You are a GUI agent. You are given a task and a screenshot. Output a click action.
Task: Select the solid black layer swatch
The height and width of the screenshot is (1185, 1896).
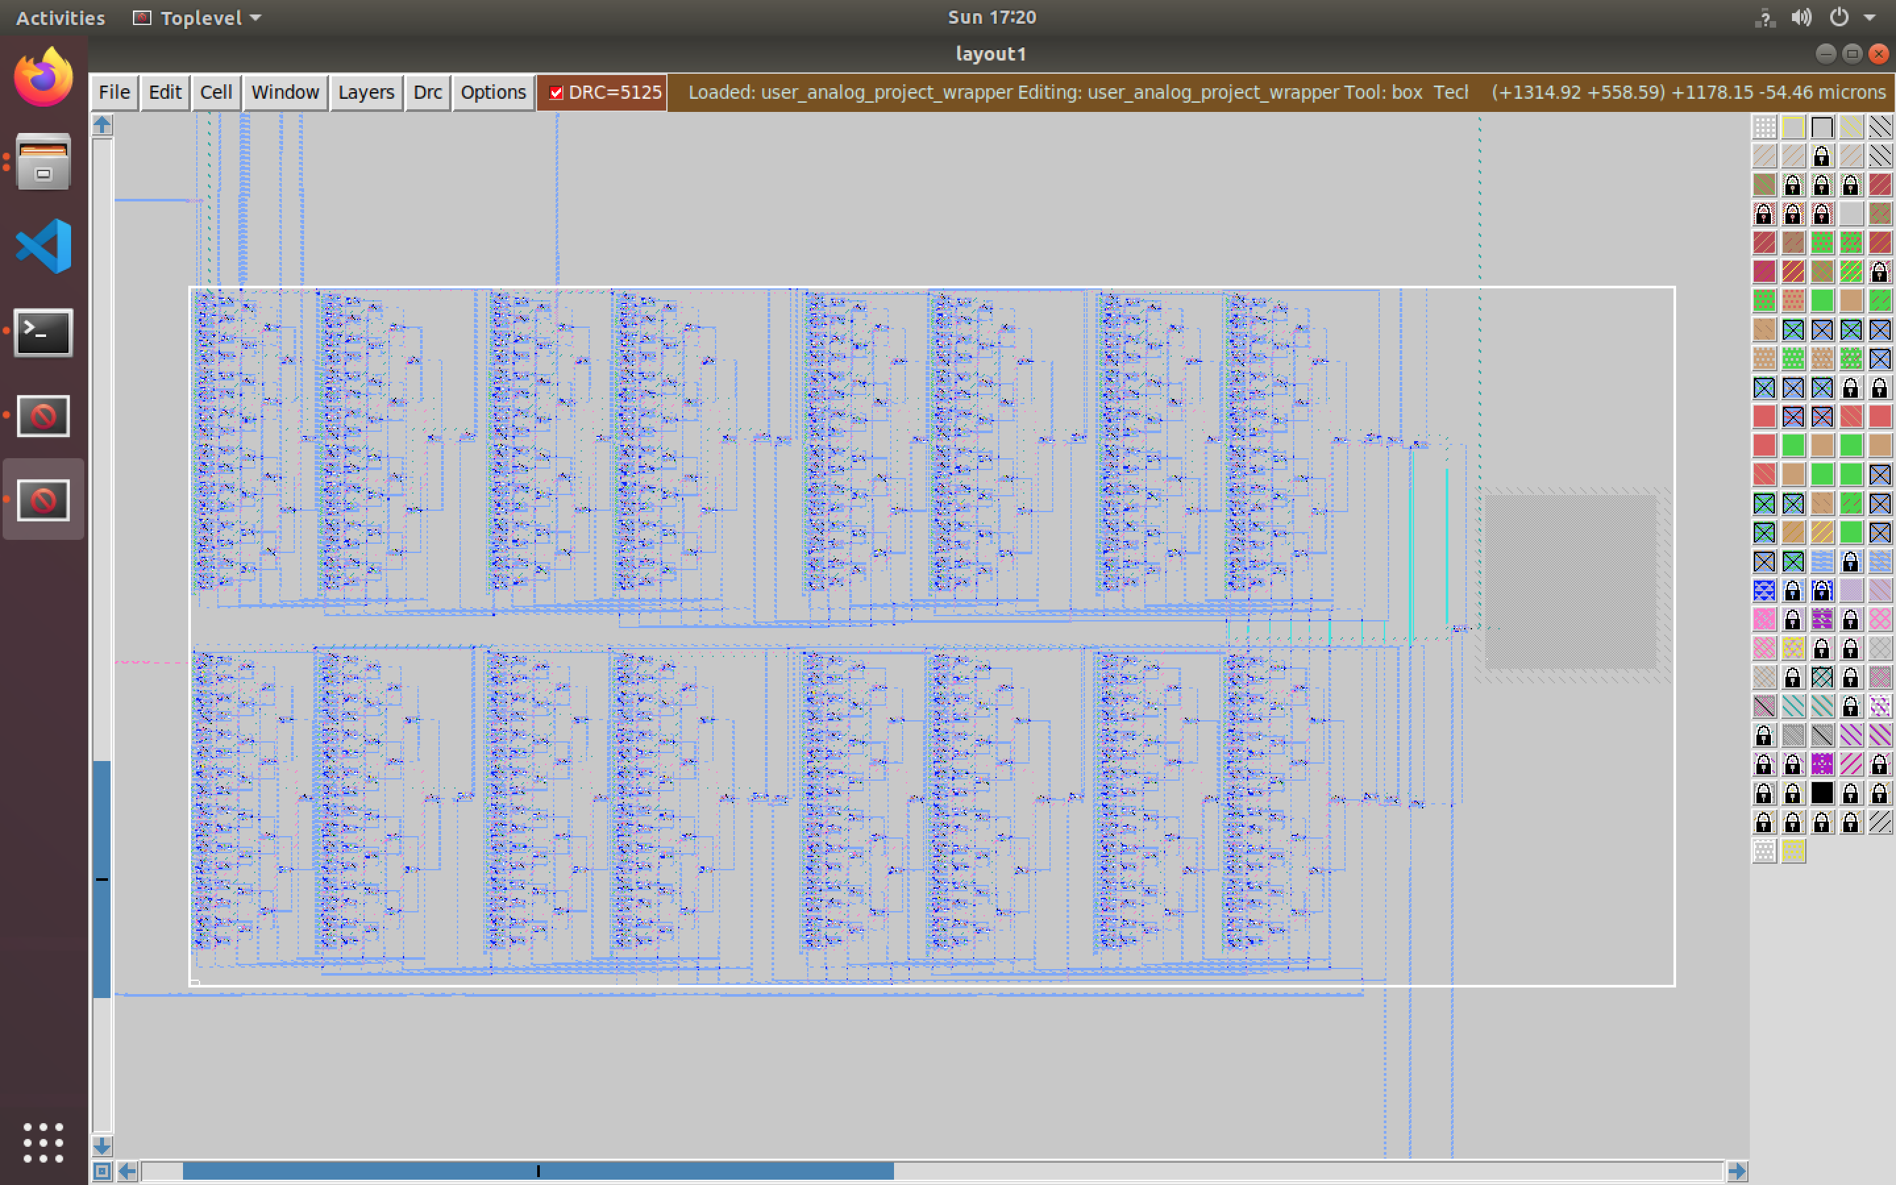[1822, 793]
